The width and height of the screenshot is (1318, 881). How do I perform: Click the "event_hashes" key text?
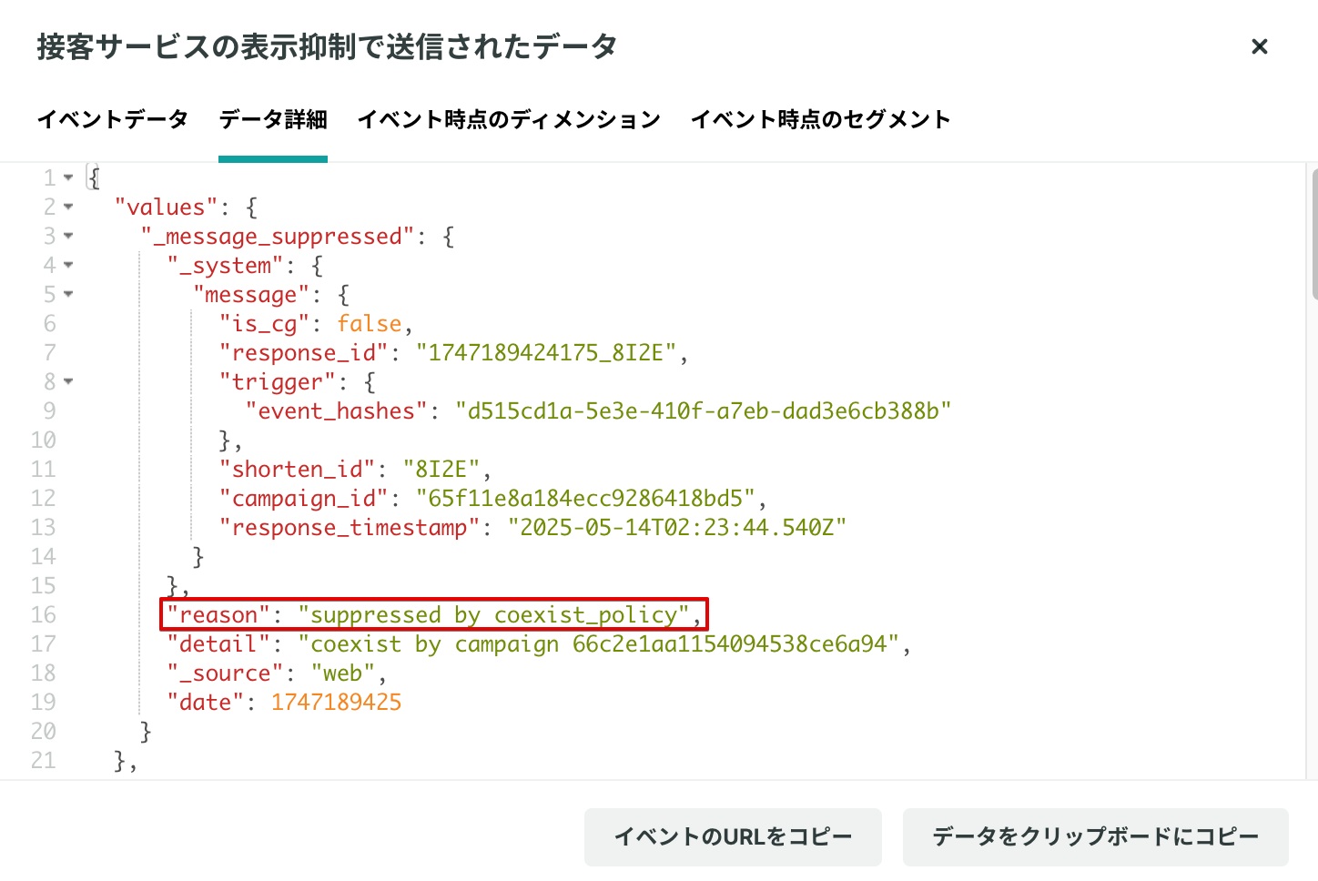337,411
